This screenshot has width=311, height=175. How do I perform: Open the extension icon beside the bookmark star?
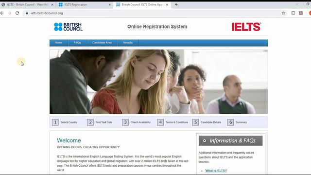click(x=293, y=13)
